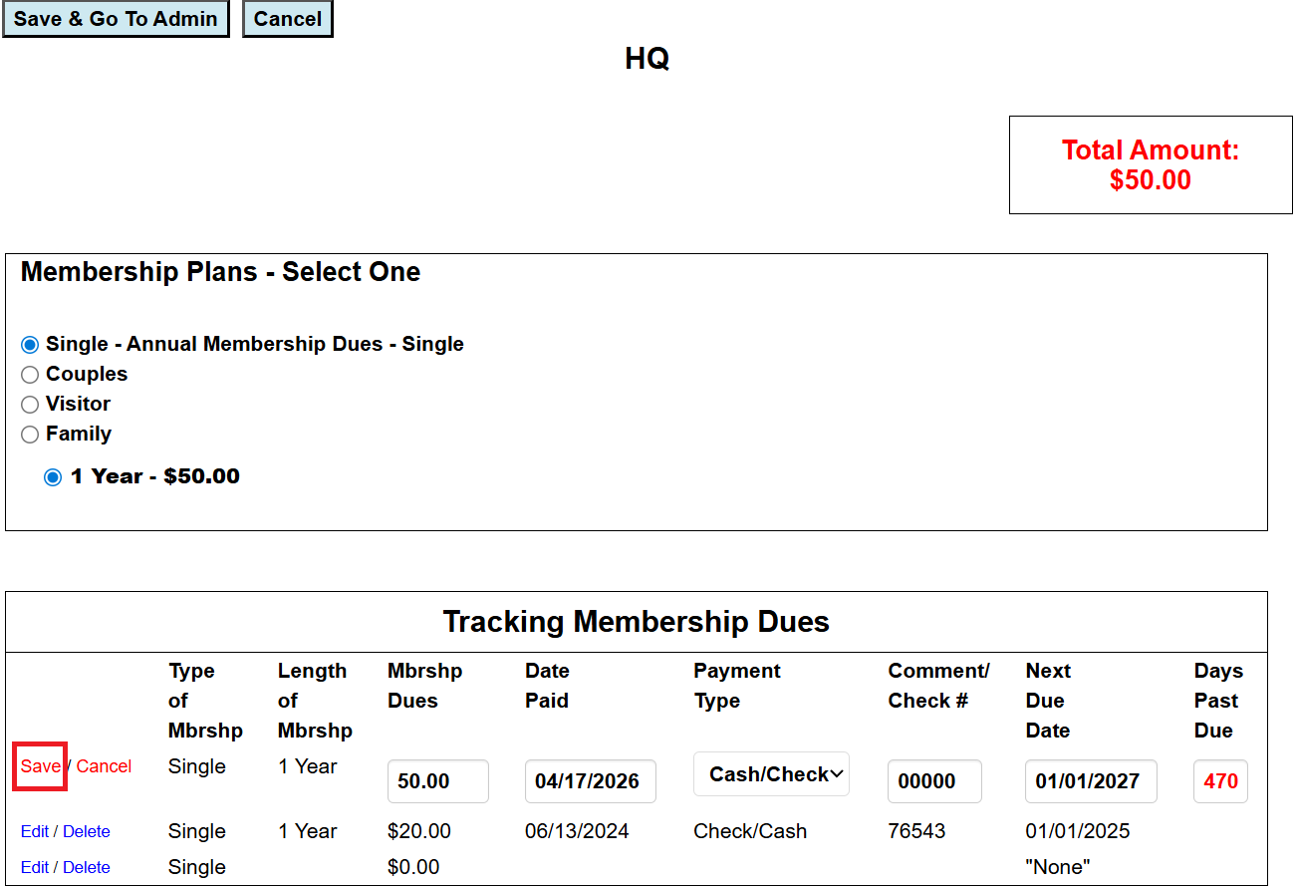Click the Check/Cash payment type cell

tap(750, 831)
